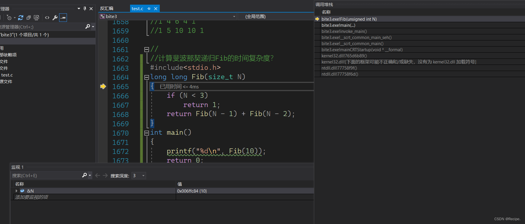Toggle the Preview selected items button

[63, 18]
